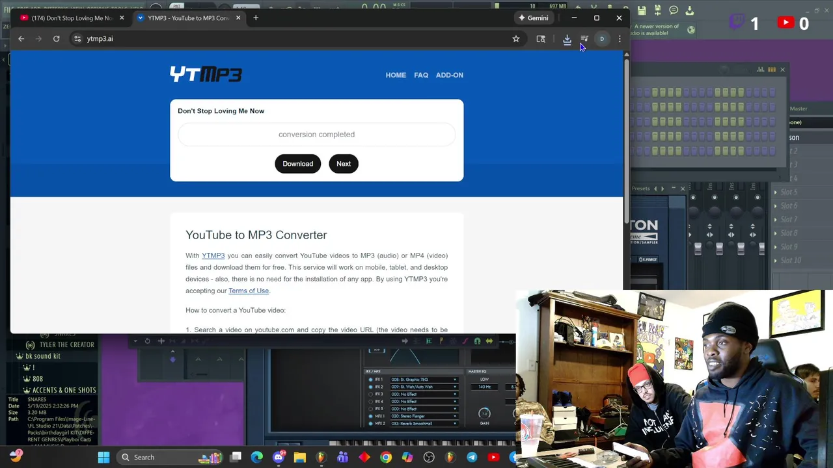
Task: Open a new Chrome tab with plus button
Action: click(x=256, y=18)
